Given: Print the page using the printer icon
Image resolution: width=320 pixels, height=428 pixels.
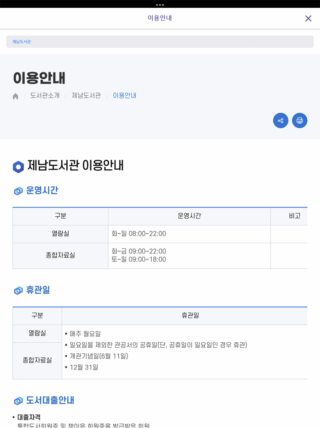Looking at the screenshot, I should pyautogui.click(x=300, y=121).
